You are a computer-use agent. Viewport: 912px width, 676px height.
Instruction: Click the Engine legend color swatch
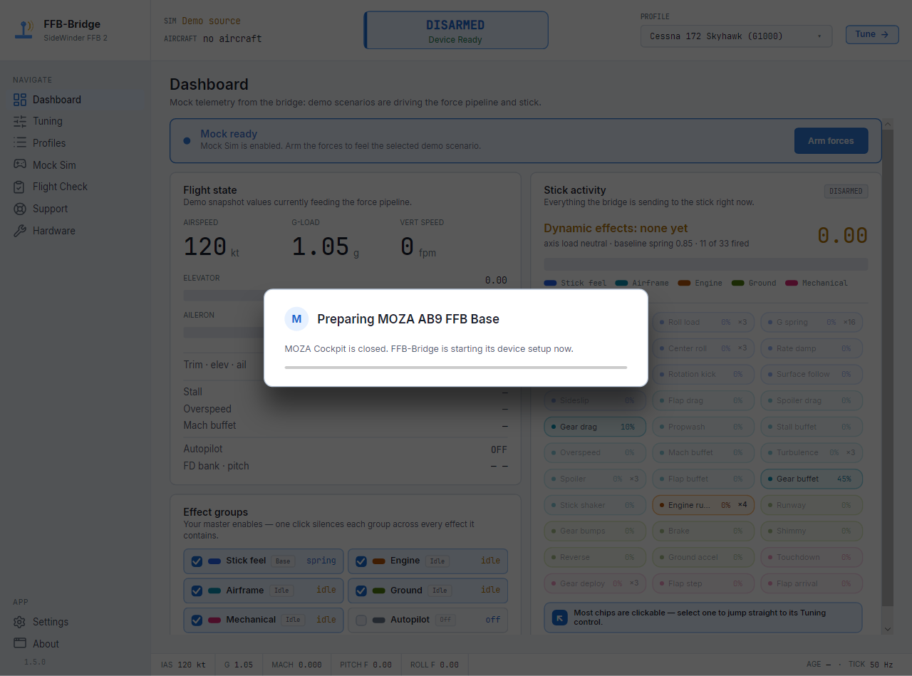pos(683,283)
